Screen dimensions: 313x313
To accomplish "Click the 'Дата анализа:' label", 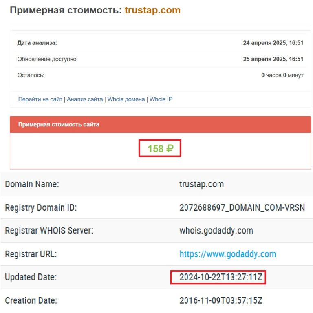I will click(37, 43).
